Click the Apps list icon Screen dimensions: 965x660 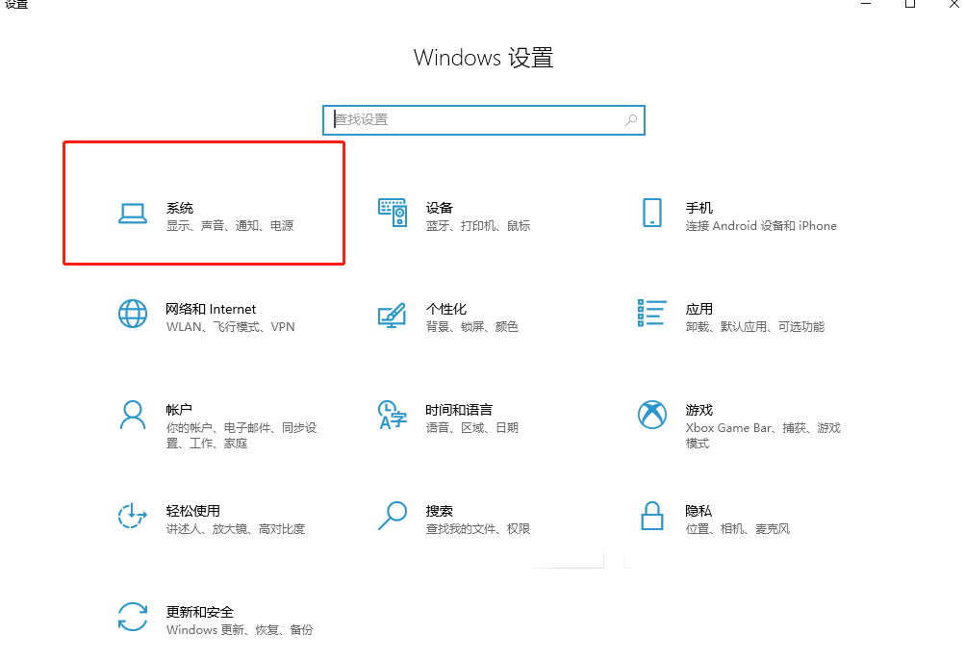651,313
